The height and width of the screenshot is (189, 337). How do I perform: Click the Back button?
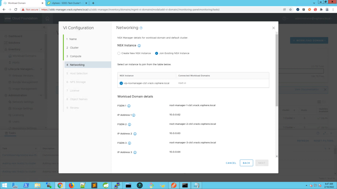(246, 163)
